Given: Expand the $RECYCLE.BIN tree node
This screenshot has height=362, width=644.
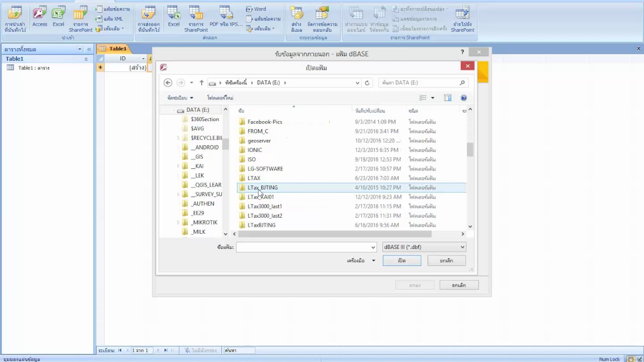Looking at the screenshot, I should click(178, 138).
